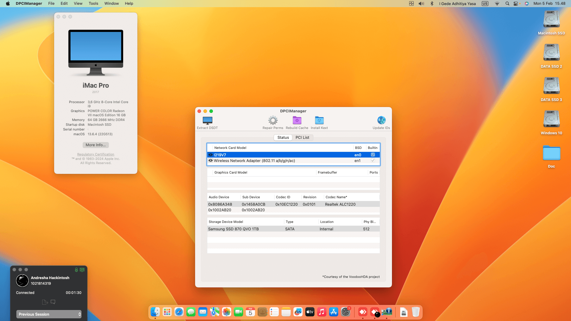Open the Tools menu
This screenshot has height=321, width=571.
point(93,3)
